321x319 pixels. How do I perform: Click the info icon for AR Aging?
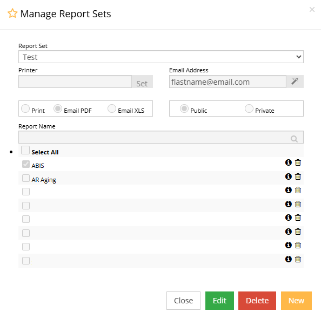tap(288, 177)
